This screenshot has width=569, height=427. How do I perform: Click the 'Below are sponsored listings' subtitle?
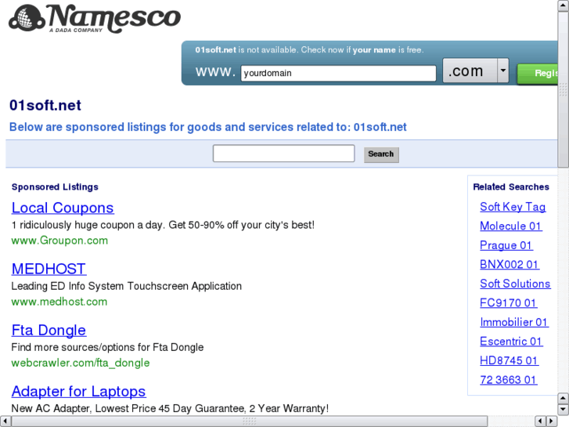tap(207, 127)
